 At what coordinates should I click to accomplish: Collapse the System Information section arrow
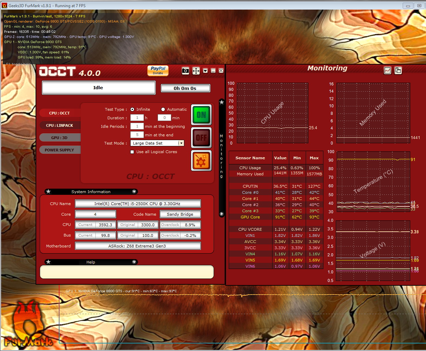134,192
